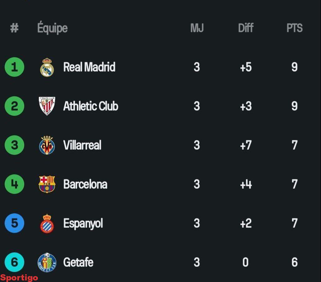Click green rank 1 position badge
321x282 pixels.
click(14, 67)
